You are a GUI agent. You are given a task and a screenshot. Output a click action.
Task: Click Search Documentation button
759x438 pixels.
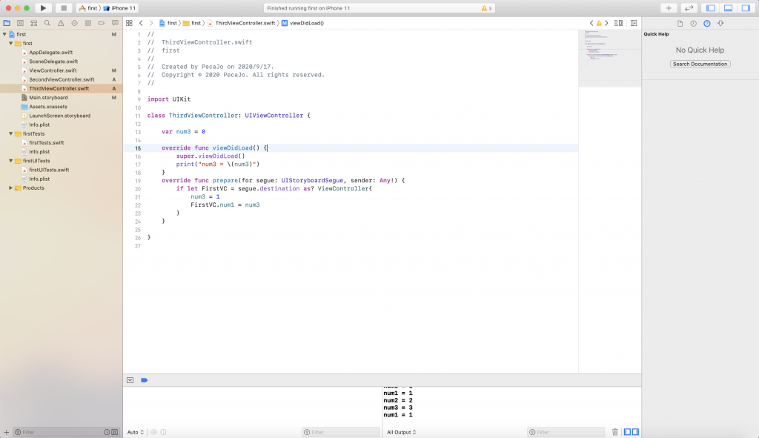click(700, 64)
